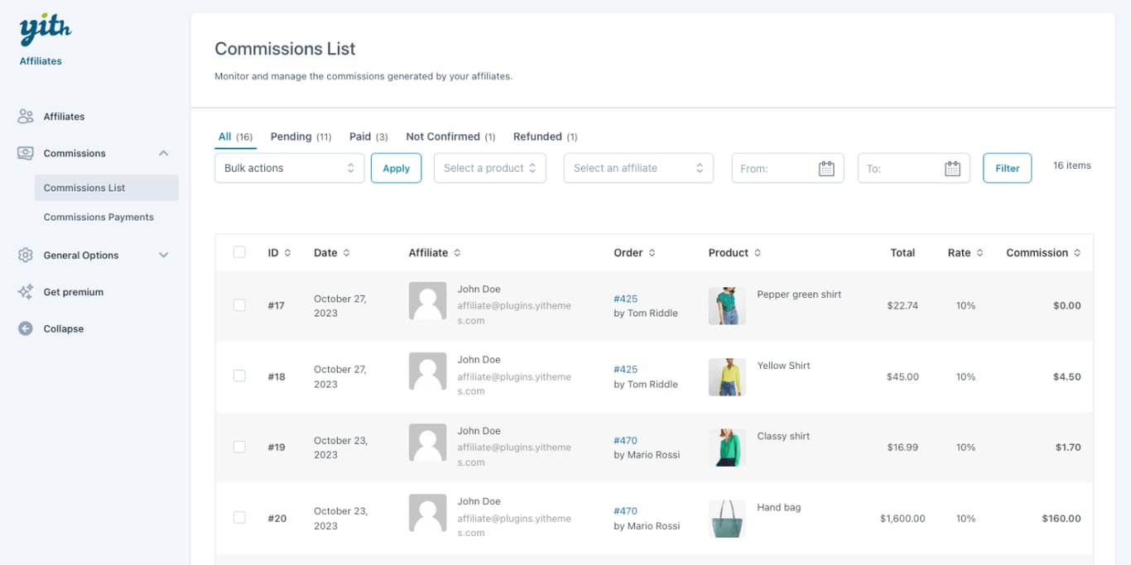Check the checkbox for commission #20
Viewport: 1131px width, 565px height.
pos(239,517)
